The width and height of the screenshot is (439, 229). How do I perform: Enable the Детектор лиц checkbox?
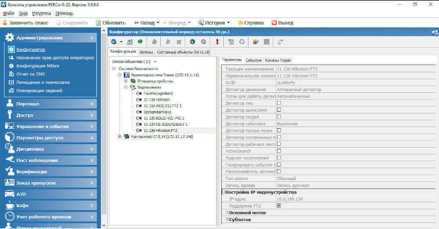click(x=279, y=103)
